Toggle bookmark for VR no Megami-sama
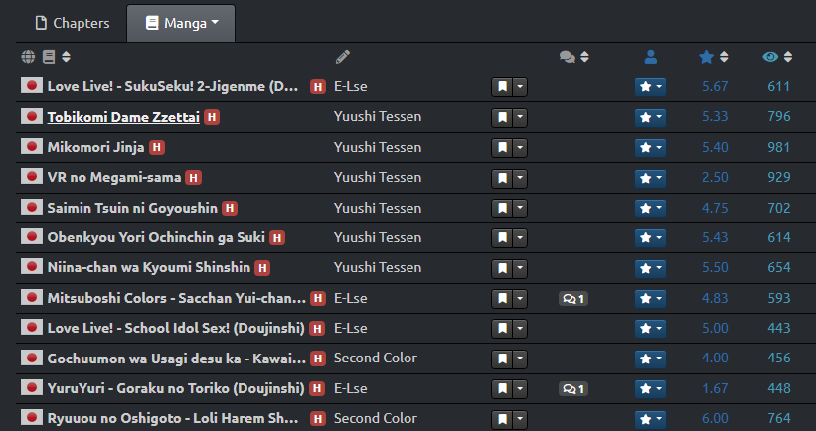Viewport: 816px width, 431px height. click(x=503, y=177)
